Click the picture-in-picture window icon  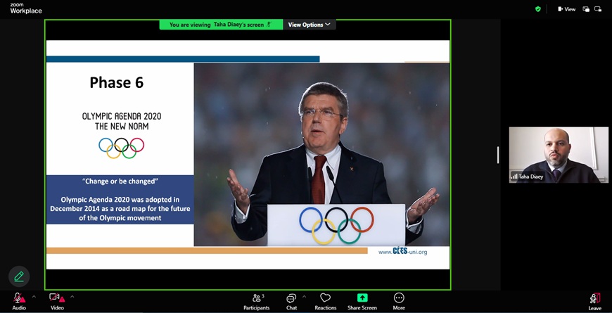586,9
